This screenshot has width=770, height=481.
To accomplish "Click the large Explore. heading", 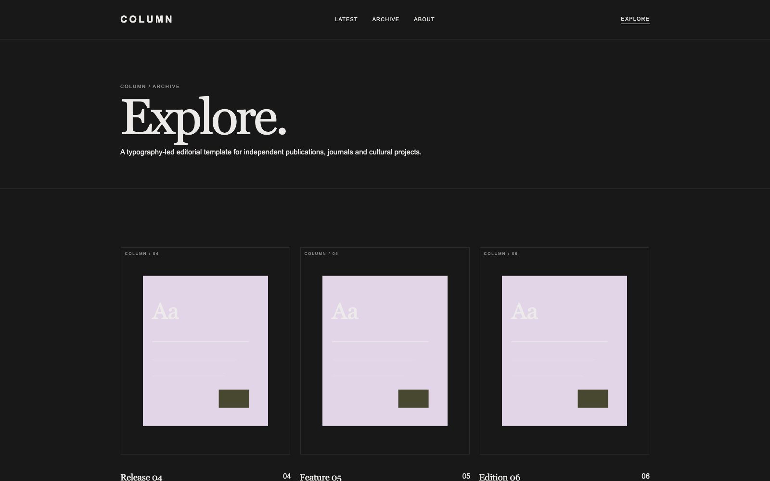I will point(204,119).
